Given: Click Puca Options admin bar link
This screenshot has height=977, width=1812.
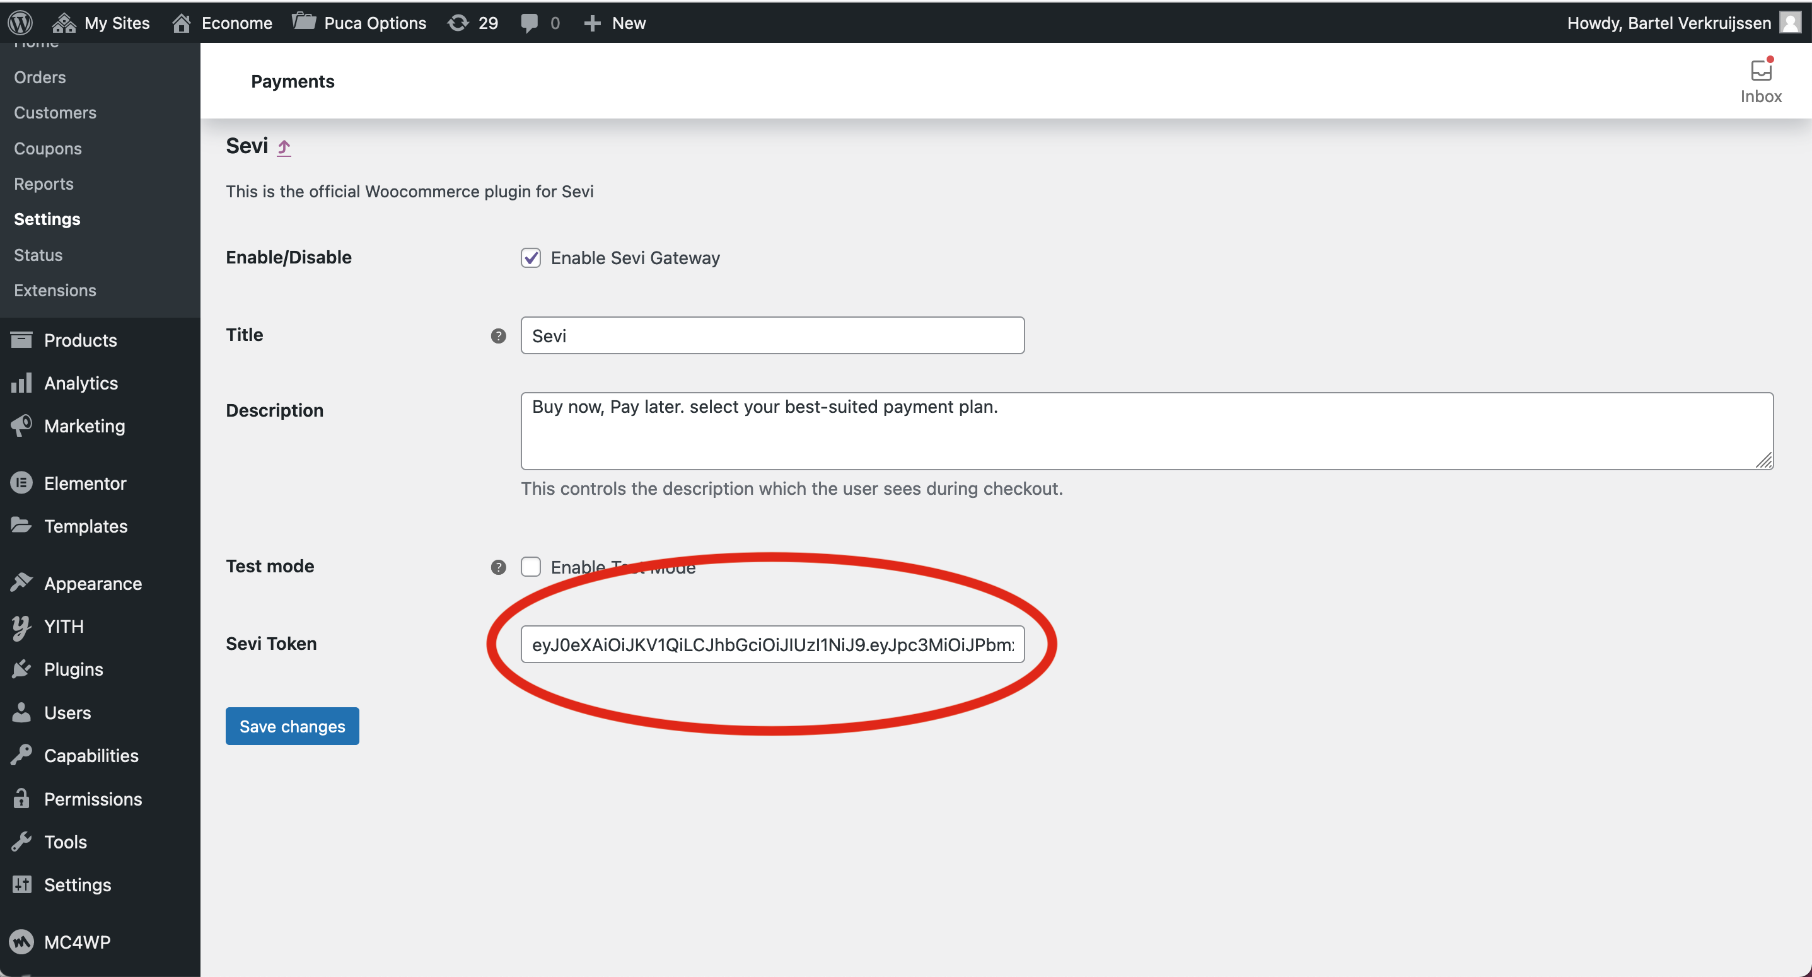Looking at the screenshot, I should tap(375, 23).
